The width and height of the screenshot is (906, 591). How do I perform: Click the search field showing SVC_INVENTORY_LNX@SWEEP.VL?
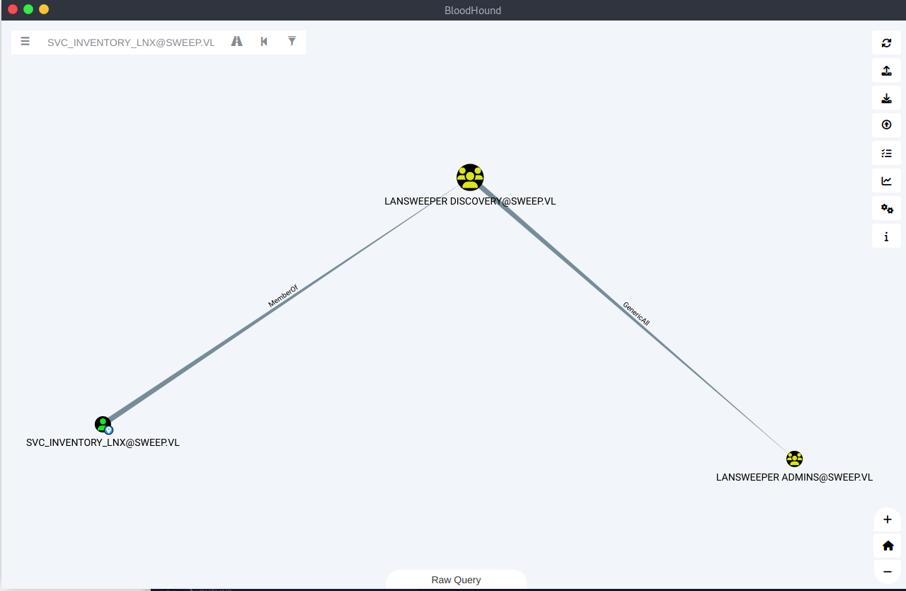[131, 42]
